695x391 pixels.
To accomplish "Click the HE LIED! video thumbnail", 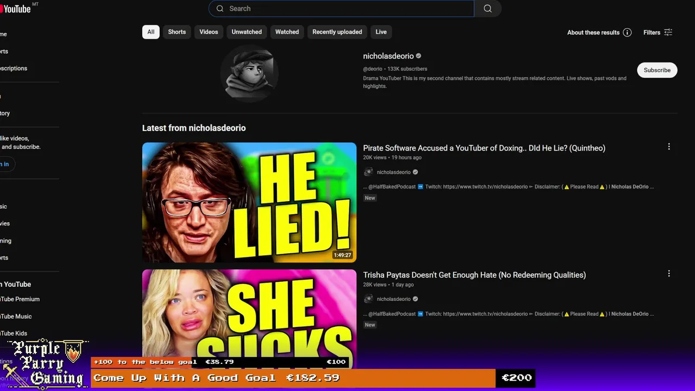I will click(249, 203).
